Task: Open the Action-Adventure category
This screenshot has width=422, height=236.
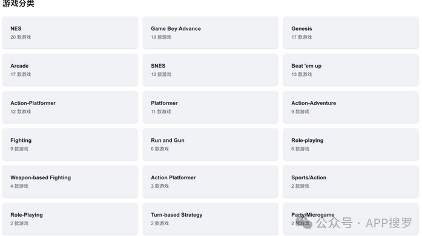Action: point(351,107)
